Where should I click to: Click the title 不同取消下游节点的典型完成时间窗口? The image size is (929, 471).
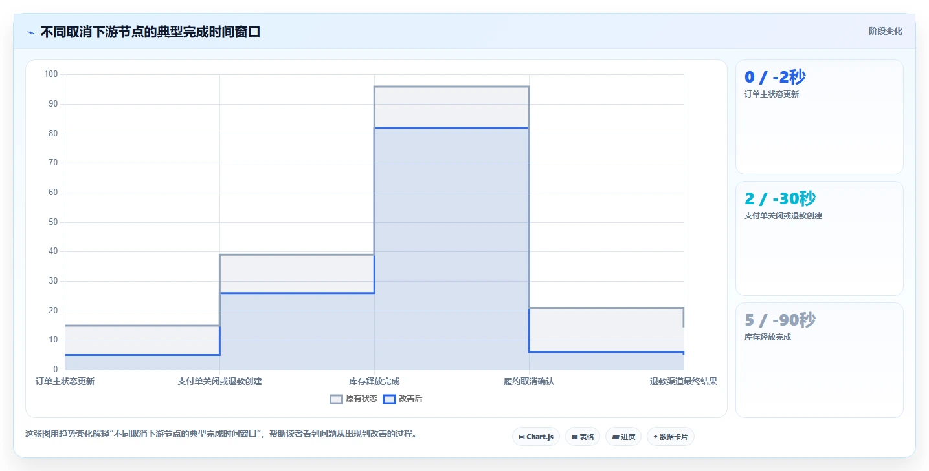click(150, 32)
